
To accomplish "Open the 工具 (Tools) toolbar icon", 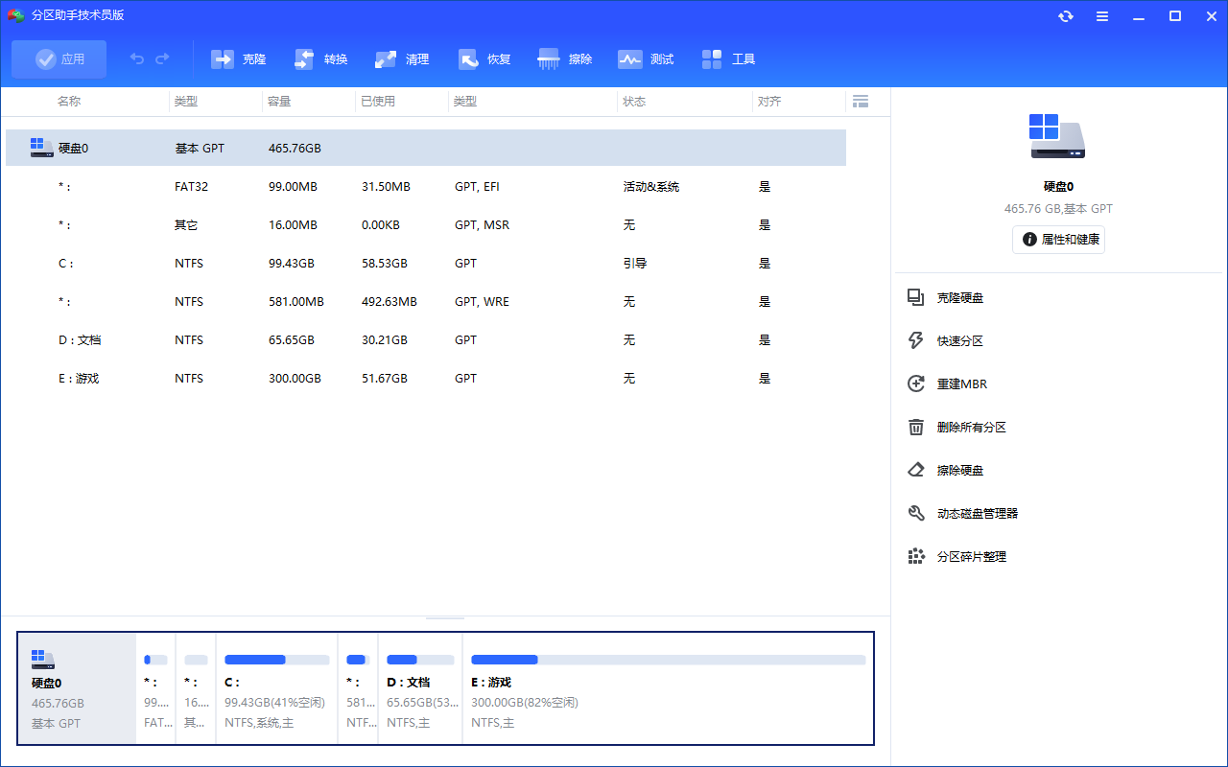I will [x=729, y=58].
